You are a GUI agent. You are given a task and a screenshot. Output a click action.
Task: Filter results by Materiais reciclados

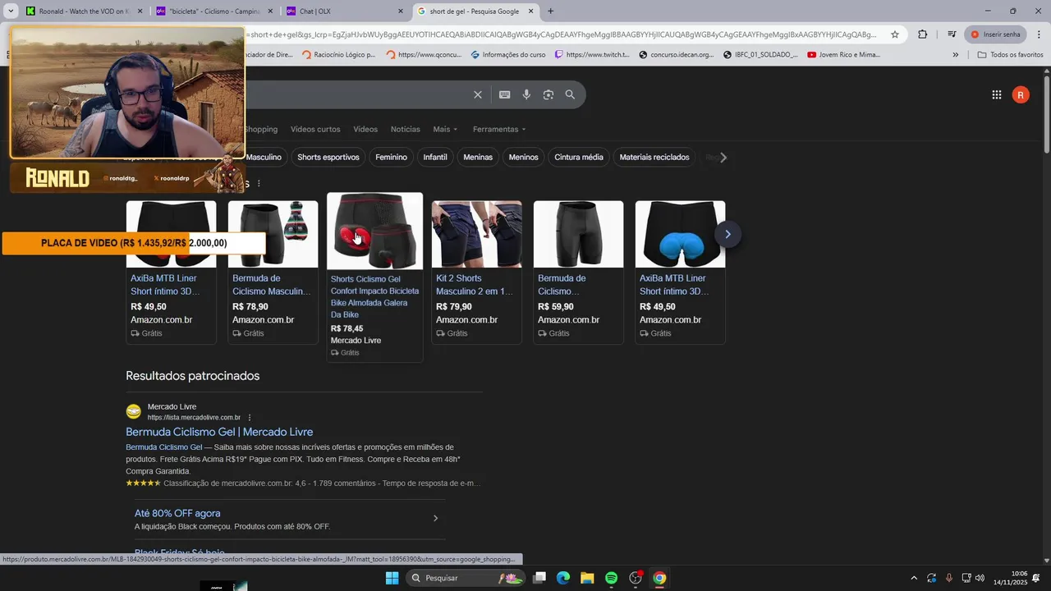654,157
